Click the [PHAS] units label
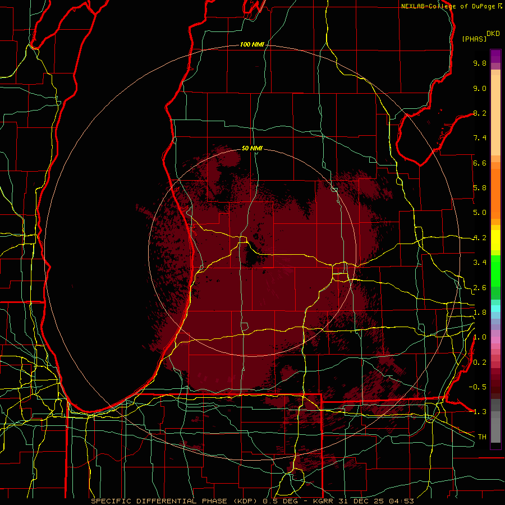Image resolution: width=505 pixels, height=505 pixels. [x=474, y=39]
